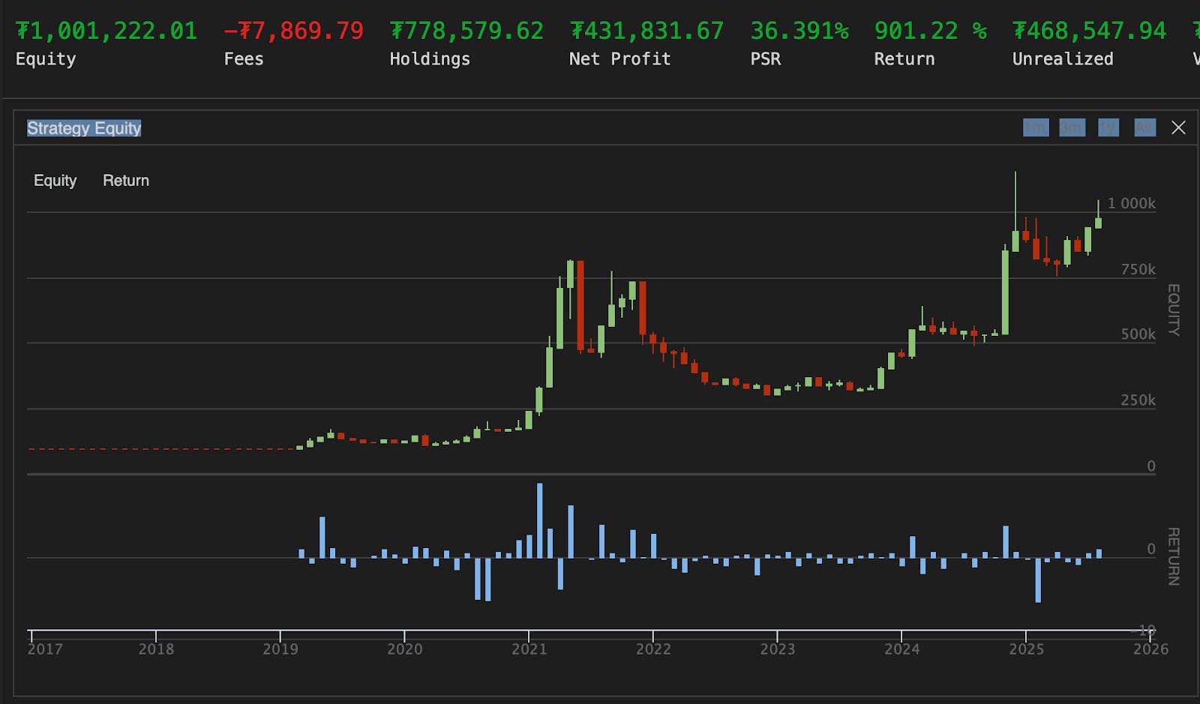Image resolution: width=1200 pixels, height=704 pixels.
Task: Toggle the Return series legend
Action: 126,181
